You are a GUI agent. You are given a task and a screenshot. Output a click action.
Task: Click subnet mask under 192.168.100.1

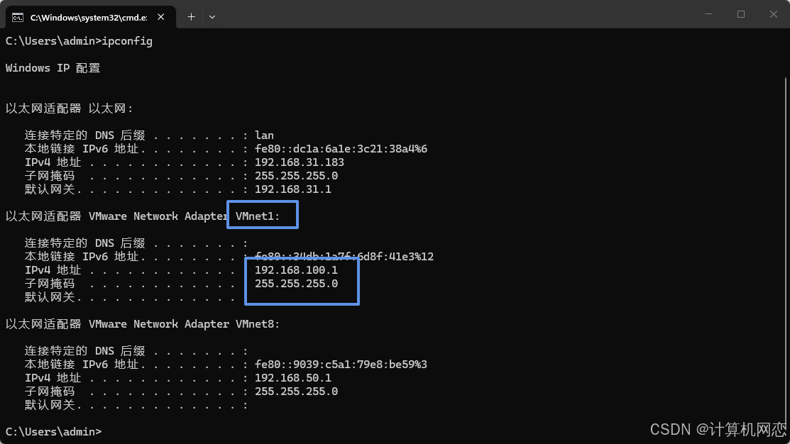(296, 284)
